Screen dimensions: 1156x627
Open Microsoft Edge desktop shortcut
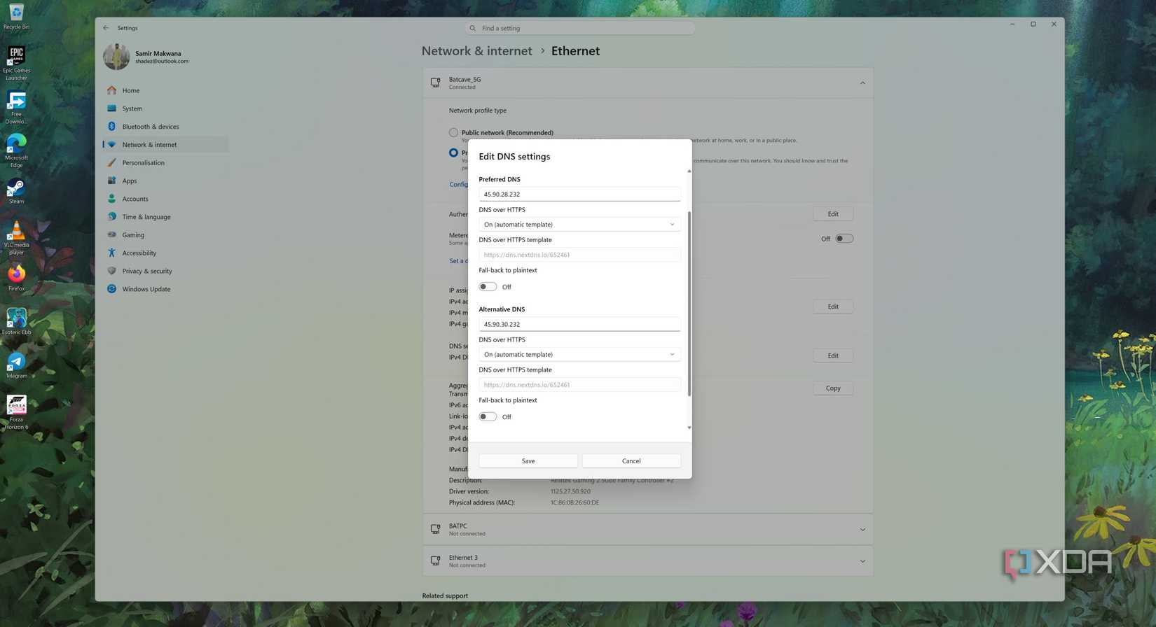16,150
